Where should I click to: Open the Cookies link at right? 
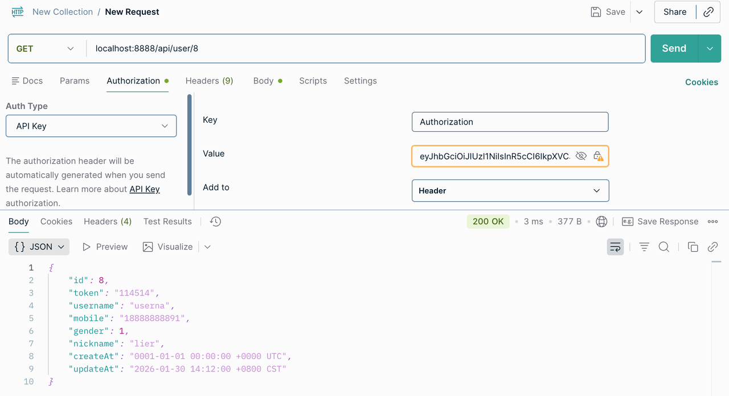tap(702, 82)
